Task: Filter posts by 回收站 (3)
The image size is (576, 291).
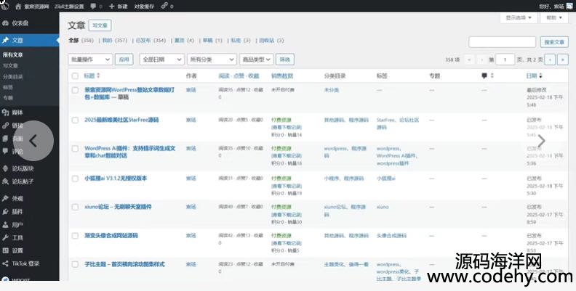Action: [x=271, y=41]
